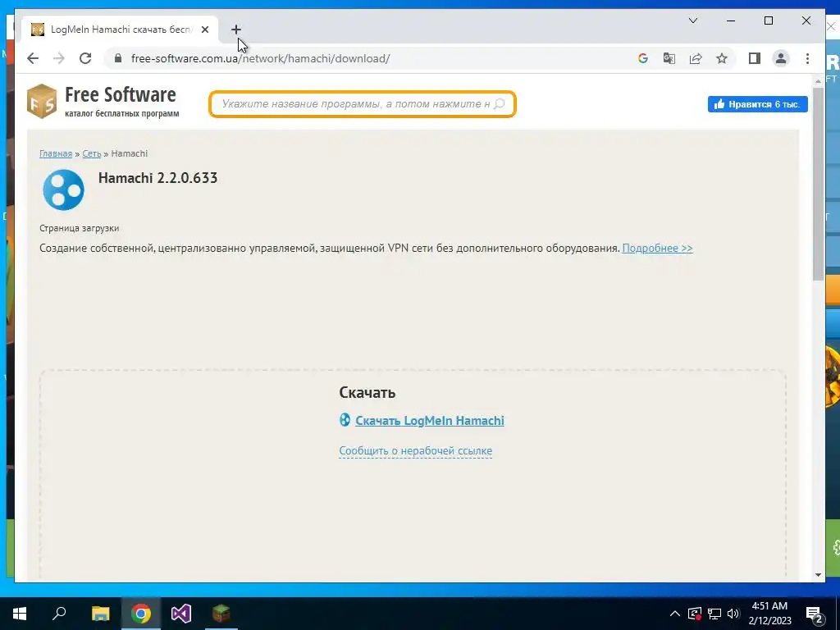Open the Подробнее >> link
Image resolution: width=840 pixels, height=630 pixels.
coord(657,248)
